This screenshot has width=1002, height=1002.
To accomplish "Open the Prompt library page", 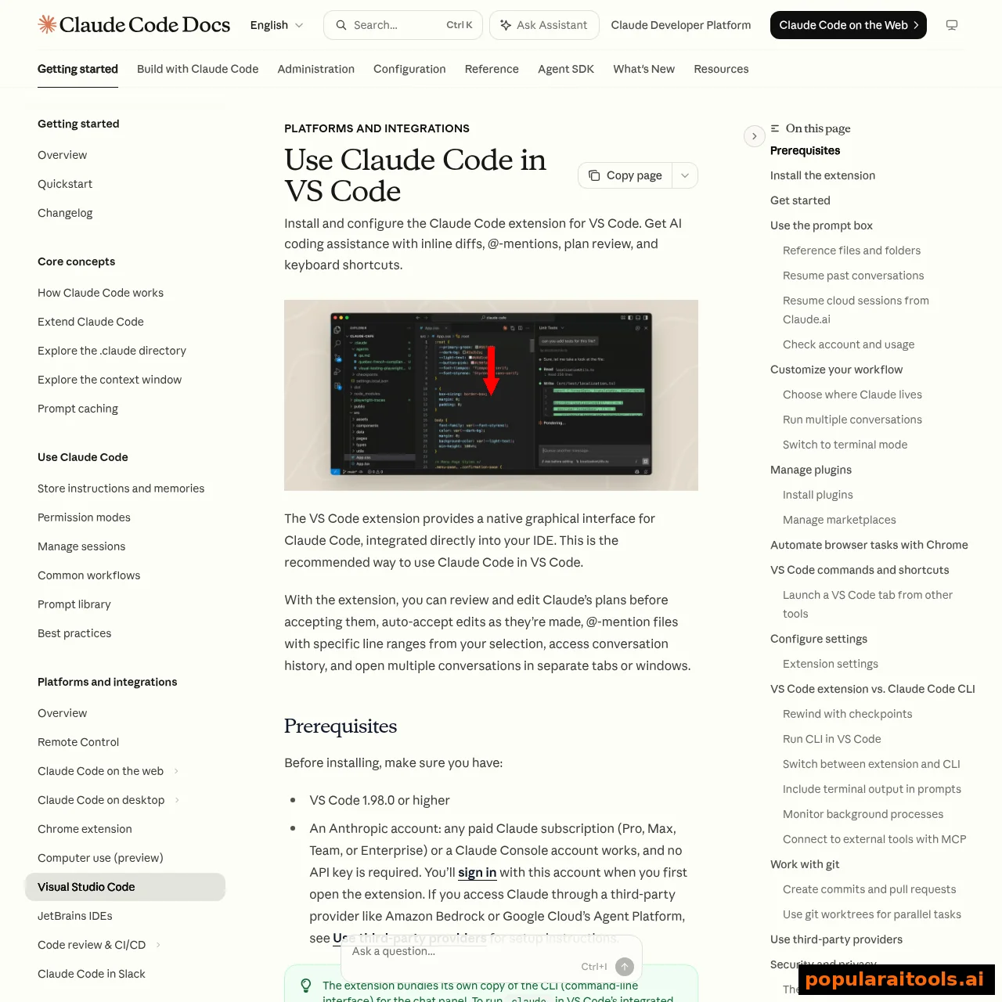I will pyautogui.click(x=74, y=604).
